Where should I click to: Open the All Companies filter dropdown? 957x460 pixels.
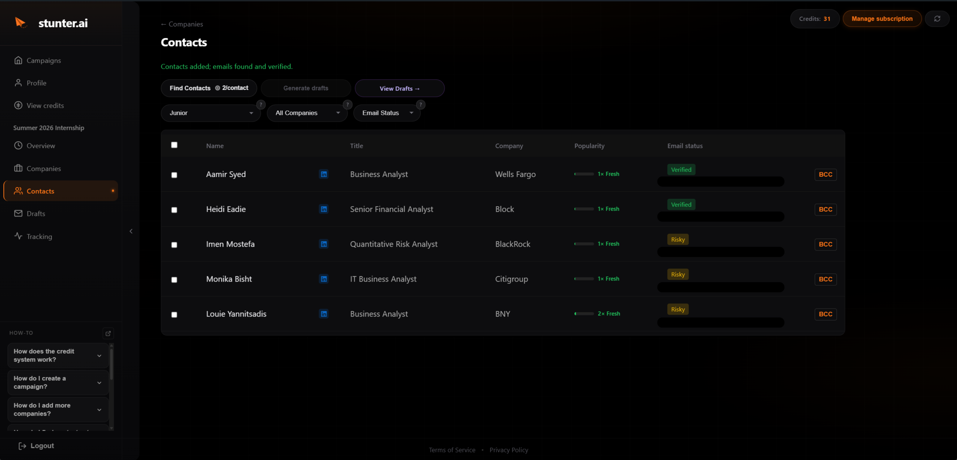(x=307, y=113)
